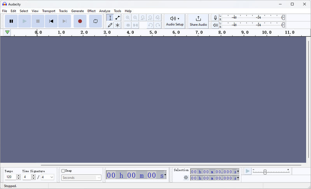
Task: Skip to Start of the project
Action: [51, 21]
